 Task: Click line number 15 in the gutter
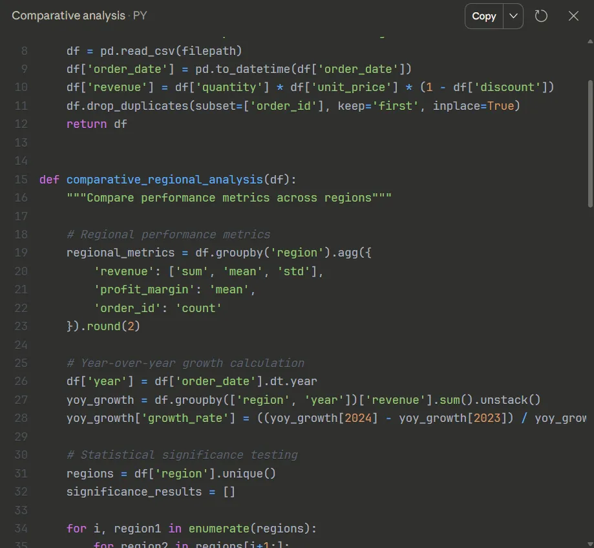click(x=21, y=180)
